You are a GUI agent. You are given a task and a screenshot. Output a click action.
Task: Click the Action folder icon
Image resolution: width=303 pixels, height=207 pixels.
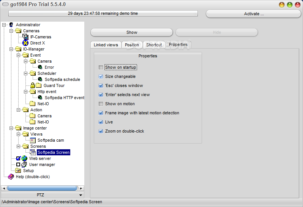(x=25, y=110)
